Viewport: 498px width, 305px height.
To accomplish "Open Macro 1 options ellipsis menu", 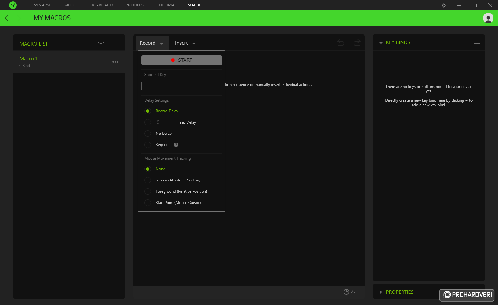I will point(115,62).
